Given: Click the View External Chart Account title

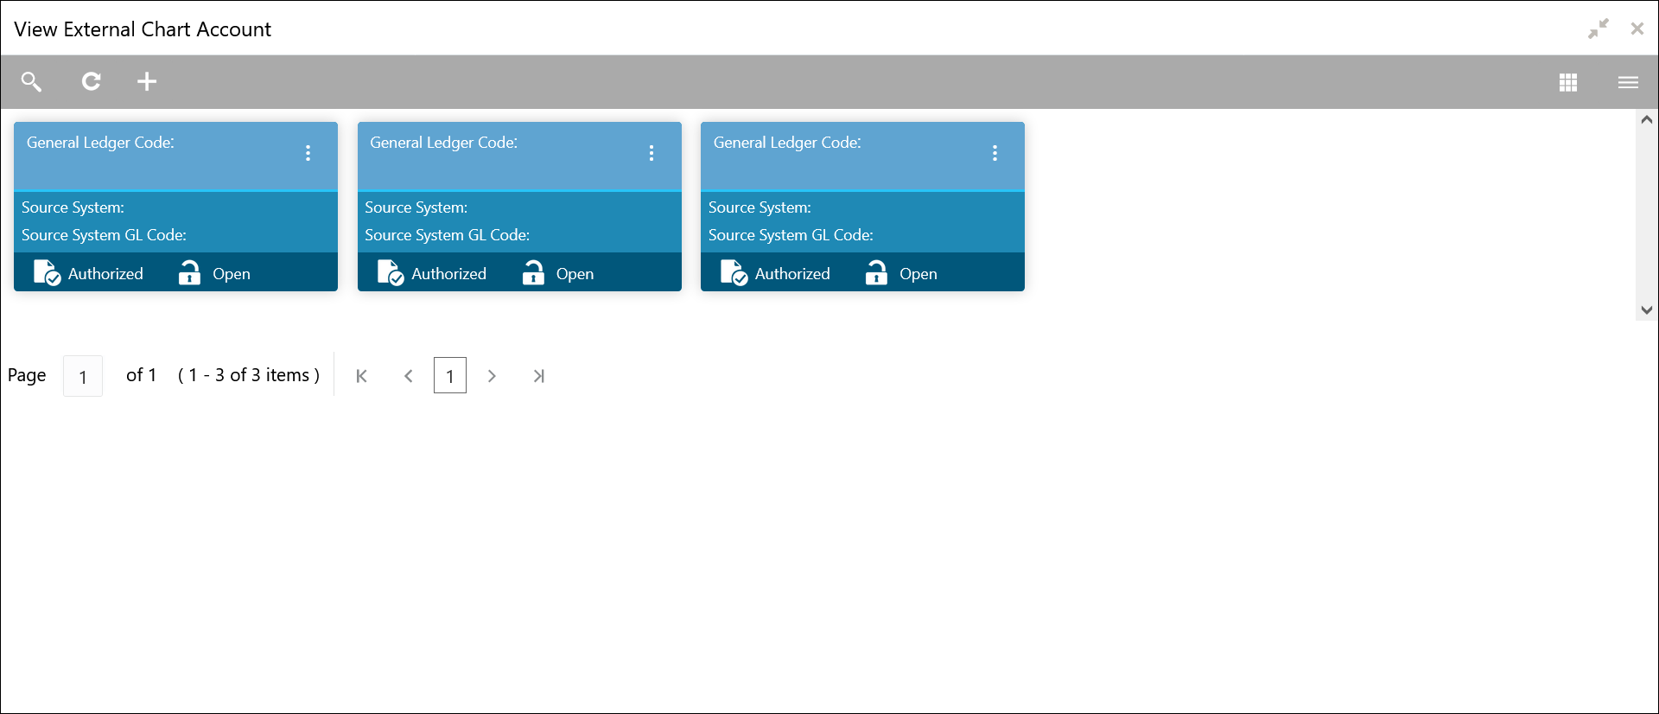Looking at the screenshot, I should point(143,29).
